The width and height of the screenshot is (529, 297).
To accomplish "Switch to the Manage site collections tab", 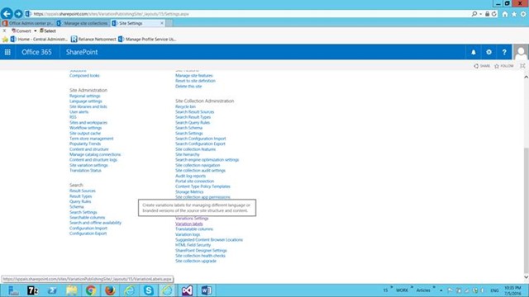I will pos(83,23).
